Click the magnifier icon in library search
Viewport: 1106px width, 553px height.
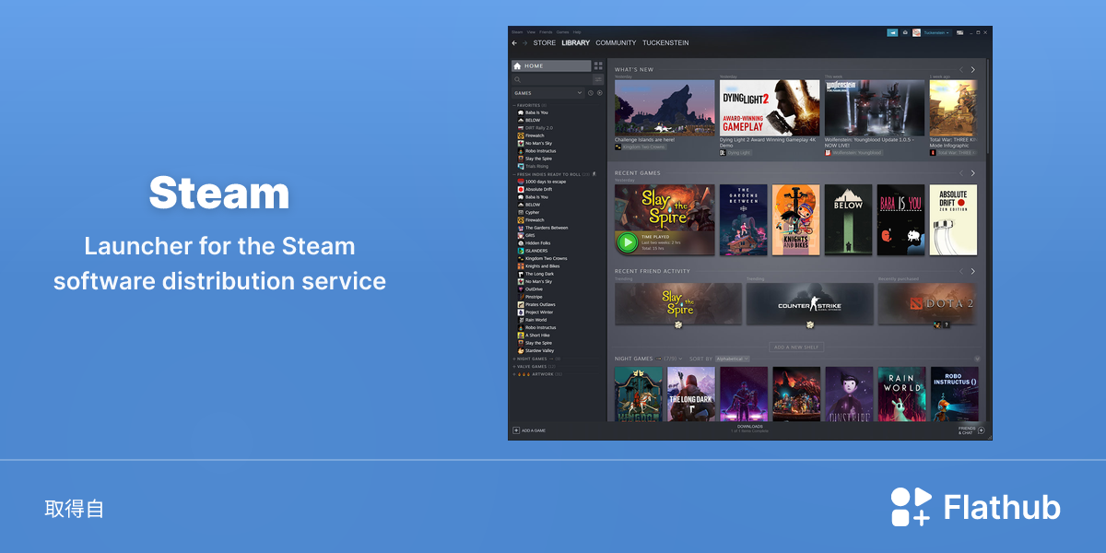[518, 79]
